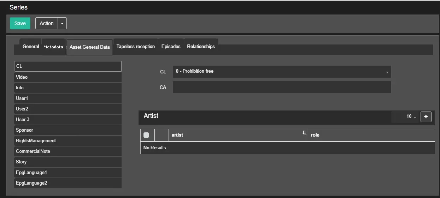Open the Sponsor section
This screenshot has height=198, width=440.
tap(68, 130)
